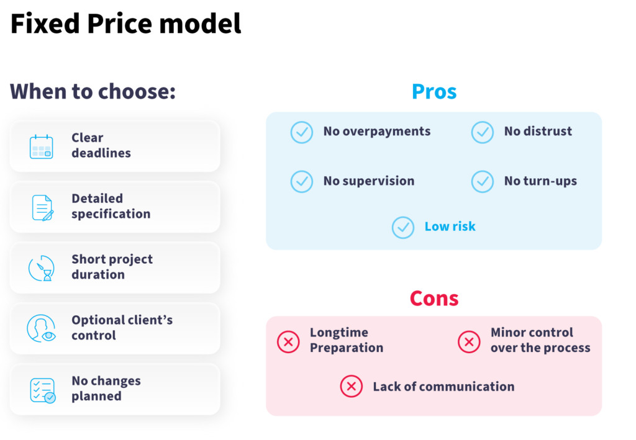Click the Optional client's control card
The height and width of the screenshot is (440, 636).
[115, 328]
